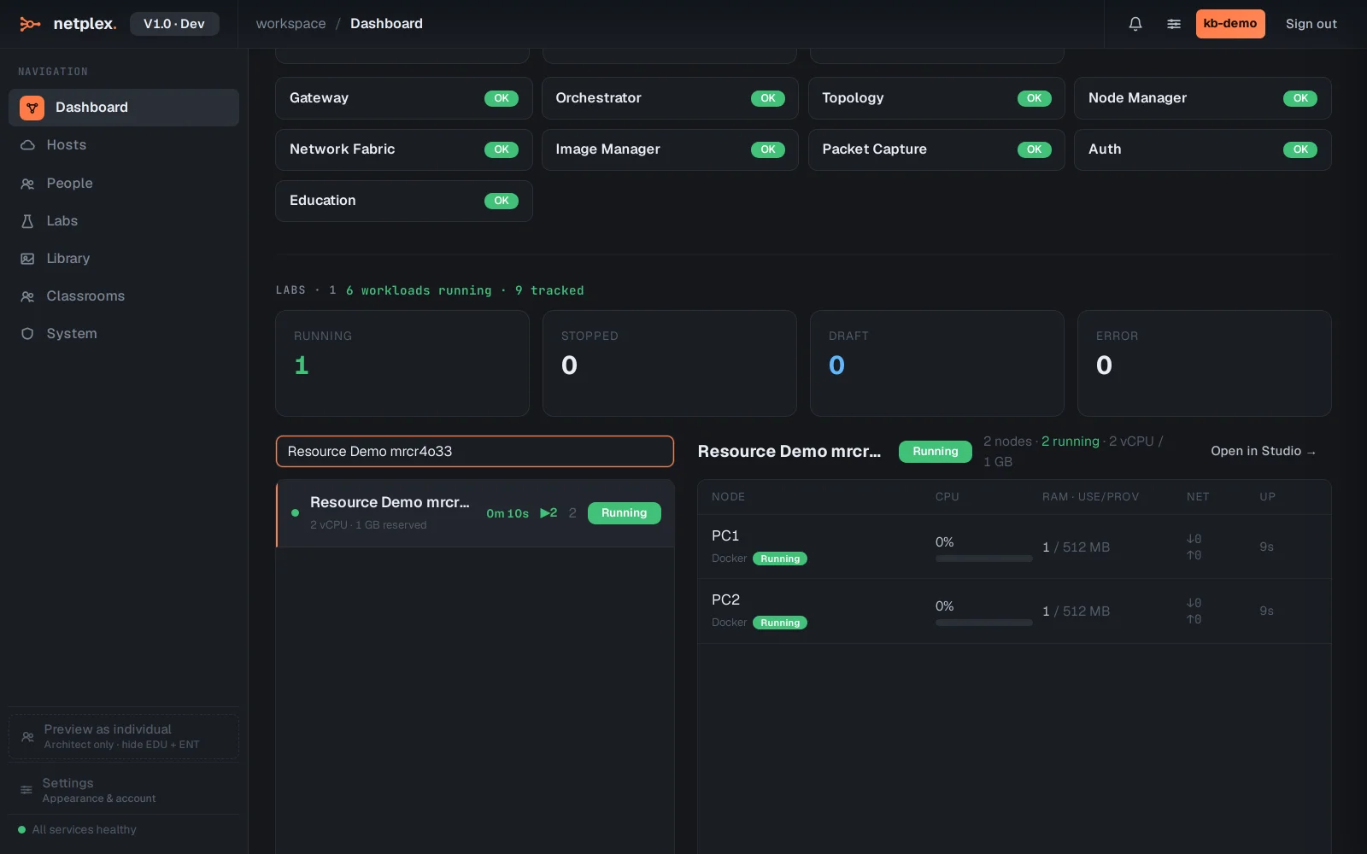
Task: Click PC2 CPU usage bar
Action: coord(984,623)
